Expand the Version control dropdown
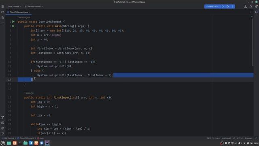This screenshot has height=146, width=259. click(34, 6)
